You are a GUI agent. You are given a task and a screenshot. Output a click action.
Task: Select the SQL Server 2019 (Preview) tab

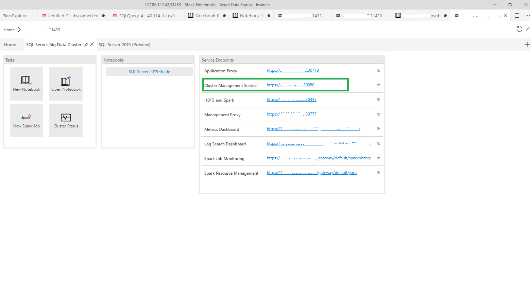(x=124, y=45)
